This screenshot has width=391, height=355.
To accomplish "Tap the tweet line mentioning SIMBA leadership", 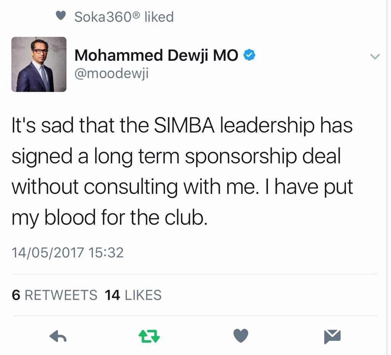I will pos(182,126).
